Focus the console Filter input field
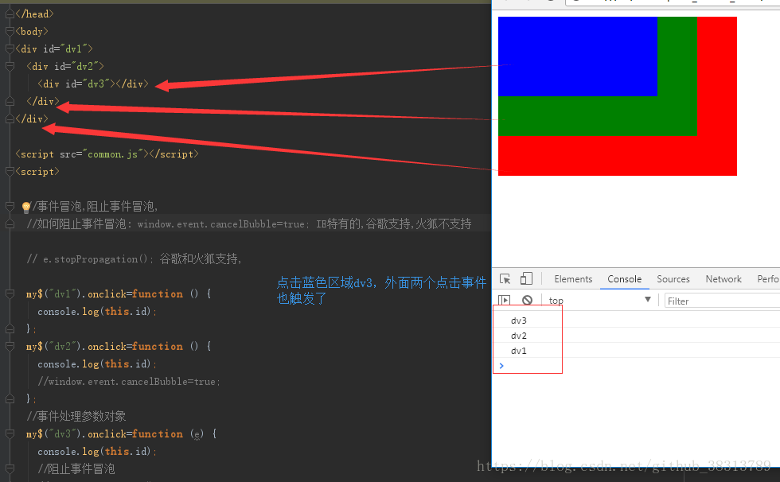 (x=723, y=301)
